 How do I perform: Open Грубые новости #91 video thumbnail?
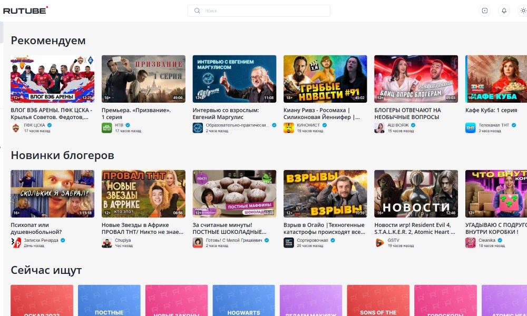[x=325, y=78]
